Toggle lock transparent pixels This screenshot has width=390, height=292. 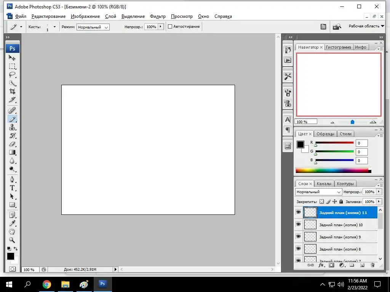tap(321, 202)
